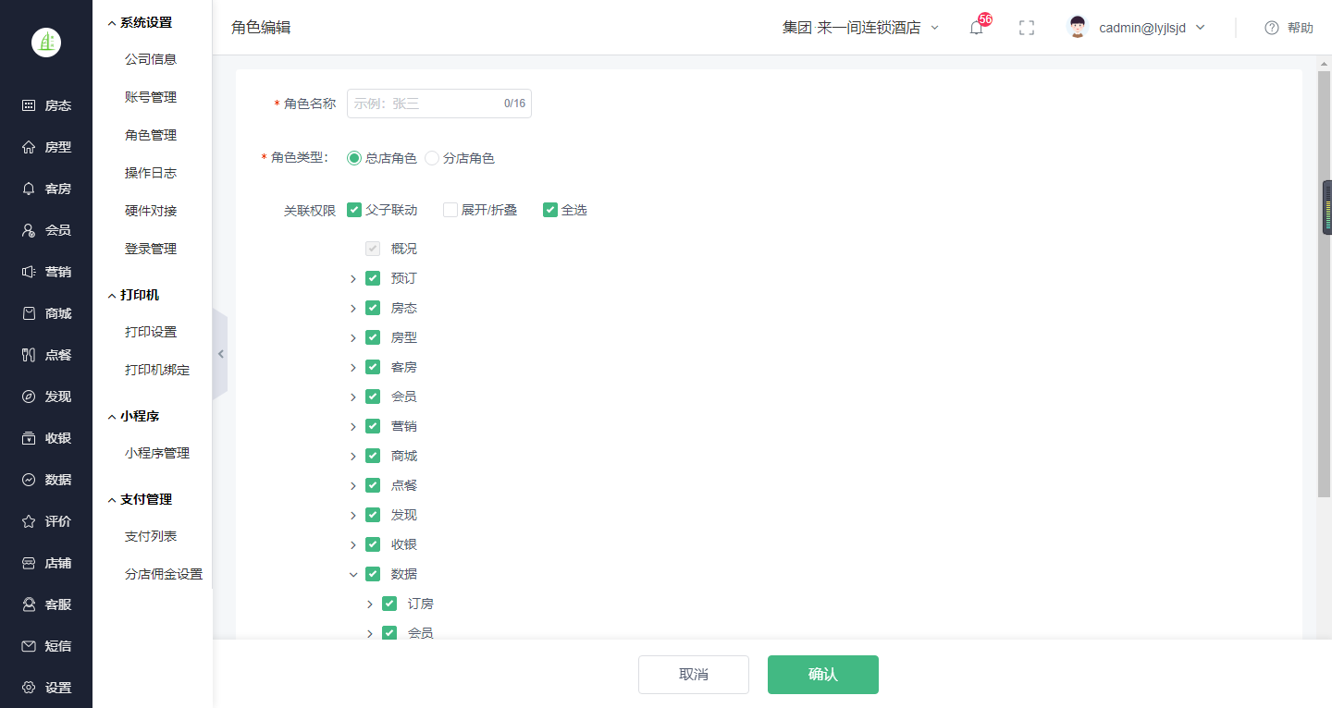Select the 分店角色 radio button

coord(432,158)
